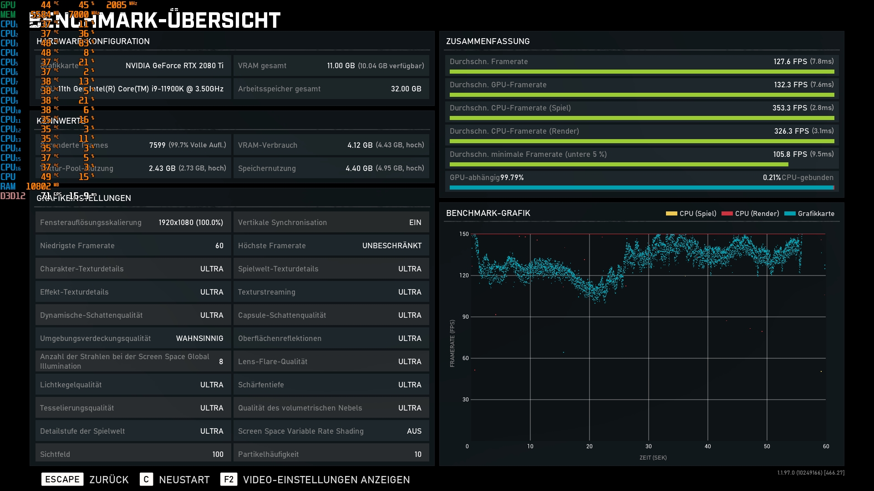Click the Sichtfeld value 100 row
Image resolution: width=874 pixels, height=491 pixels.
132,454
